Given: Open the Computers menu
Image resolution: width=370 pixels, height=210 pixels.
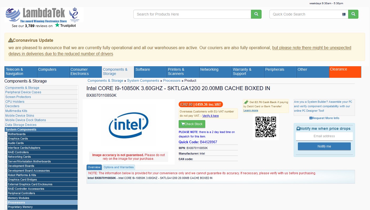Looking at the screenshot, I should click(x=53, y=72).
